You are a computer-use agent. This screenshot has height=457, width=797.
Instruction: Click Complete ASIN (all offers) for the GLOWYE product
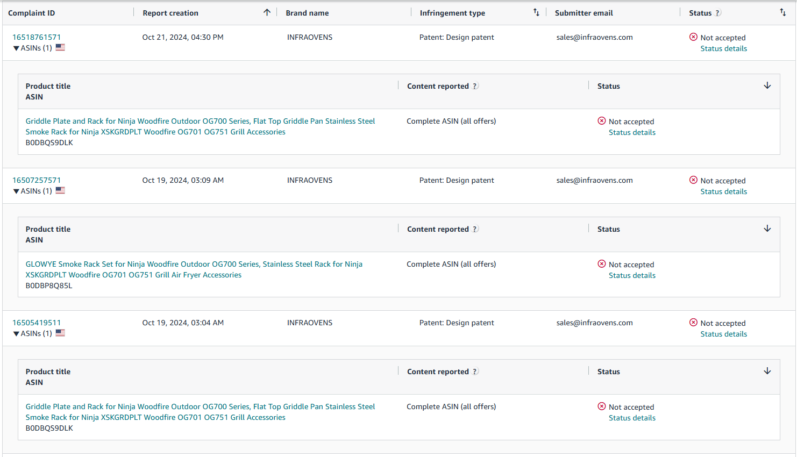coord(451,264)
